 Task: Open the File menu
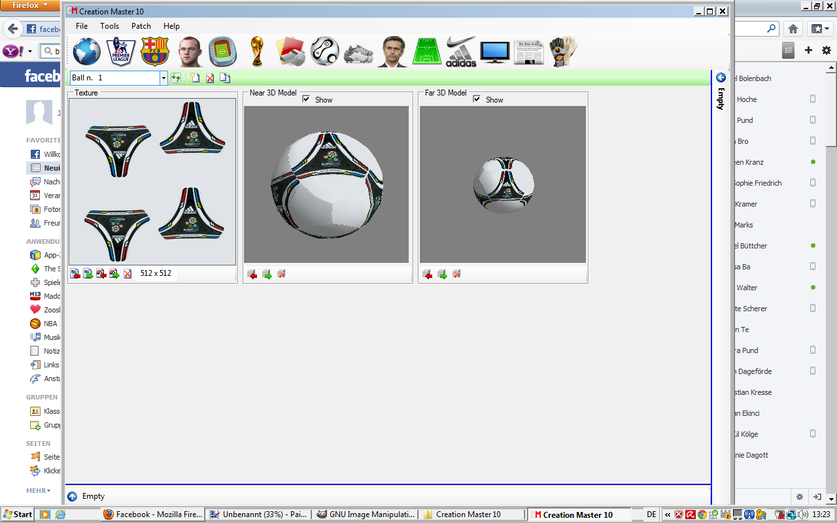pyautogui.click(x=82, y=26)
